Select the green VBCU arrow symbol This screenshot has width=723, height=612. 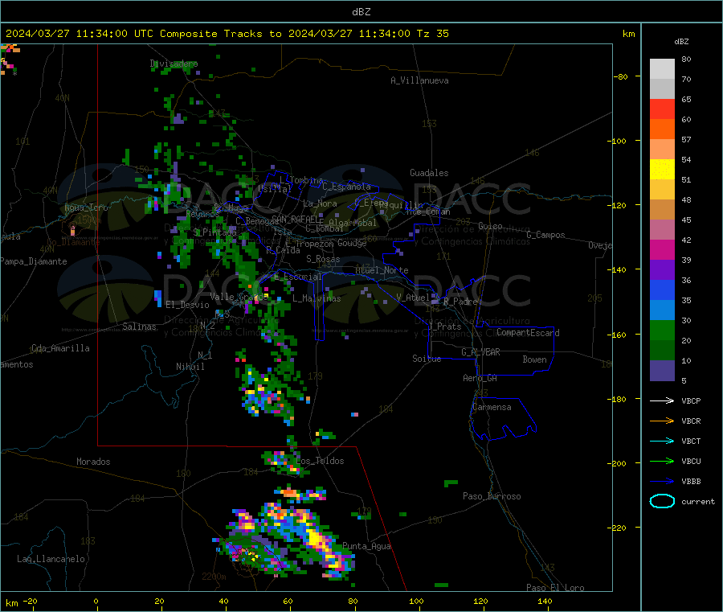tap(662, 461)
